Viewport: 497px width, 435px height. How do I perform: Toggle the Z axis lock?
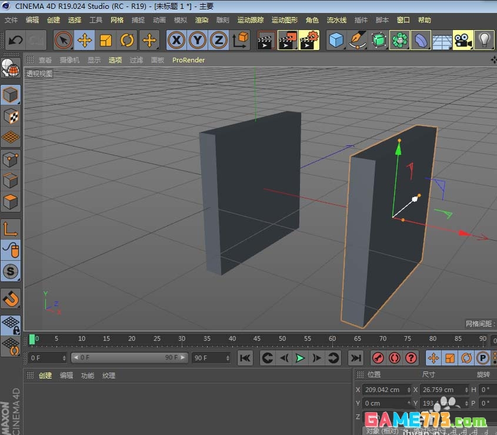pos(219,40)
